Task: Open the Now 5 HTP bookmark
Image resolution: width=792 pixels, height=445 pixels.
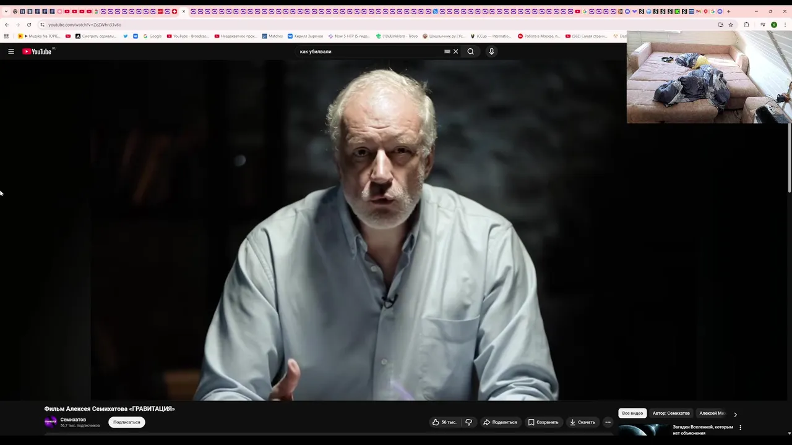Action: click(349, 36)
